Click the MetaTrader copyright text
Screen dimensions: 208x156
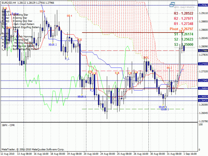(x=33, y=149)
